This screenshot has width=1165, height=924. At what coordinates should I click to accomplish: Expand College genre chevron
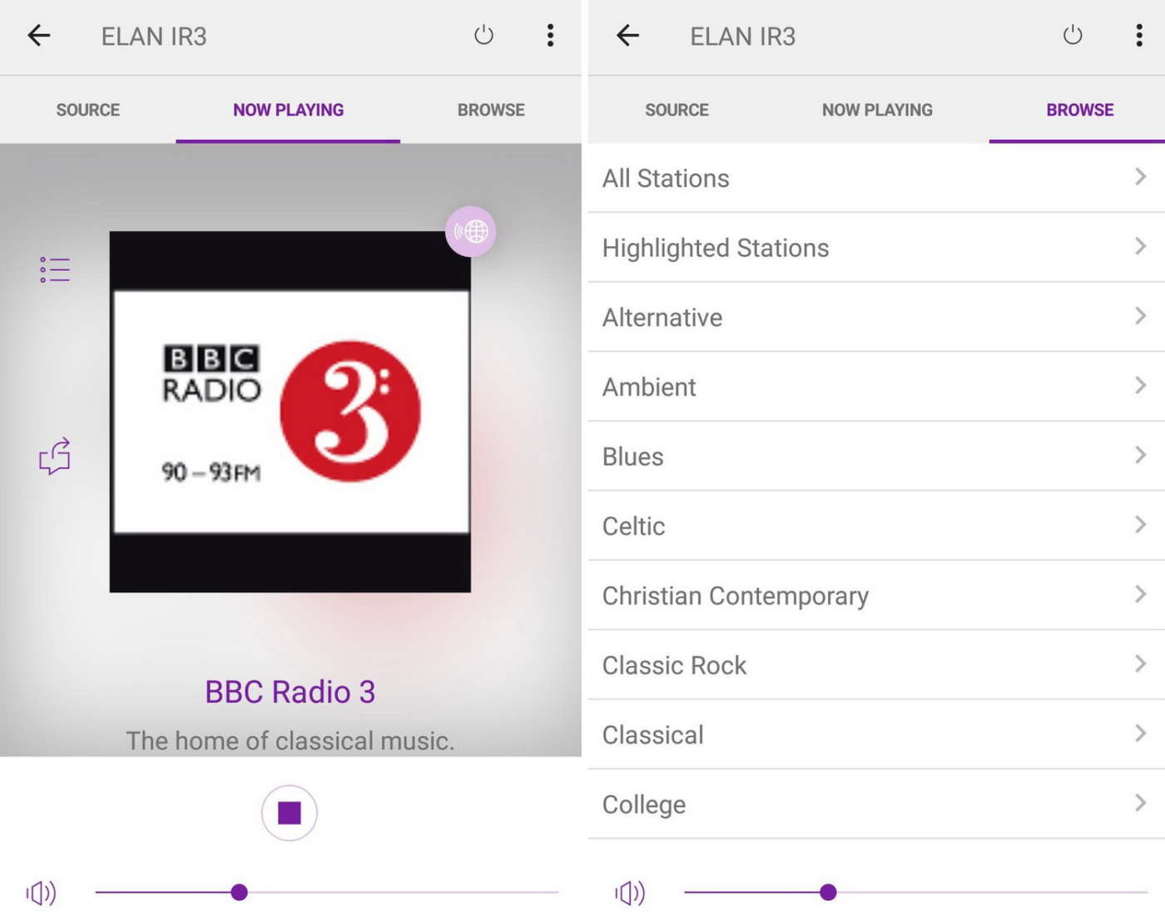(1140, 803)
